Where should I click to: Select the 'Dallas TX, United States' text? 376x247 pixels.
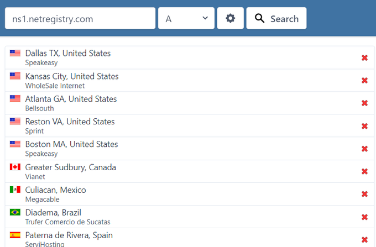(x=68, y=53)
